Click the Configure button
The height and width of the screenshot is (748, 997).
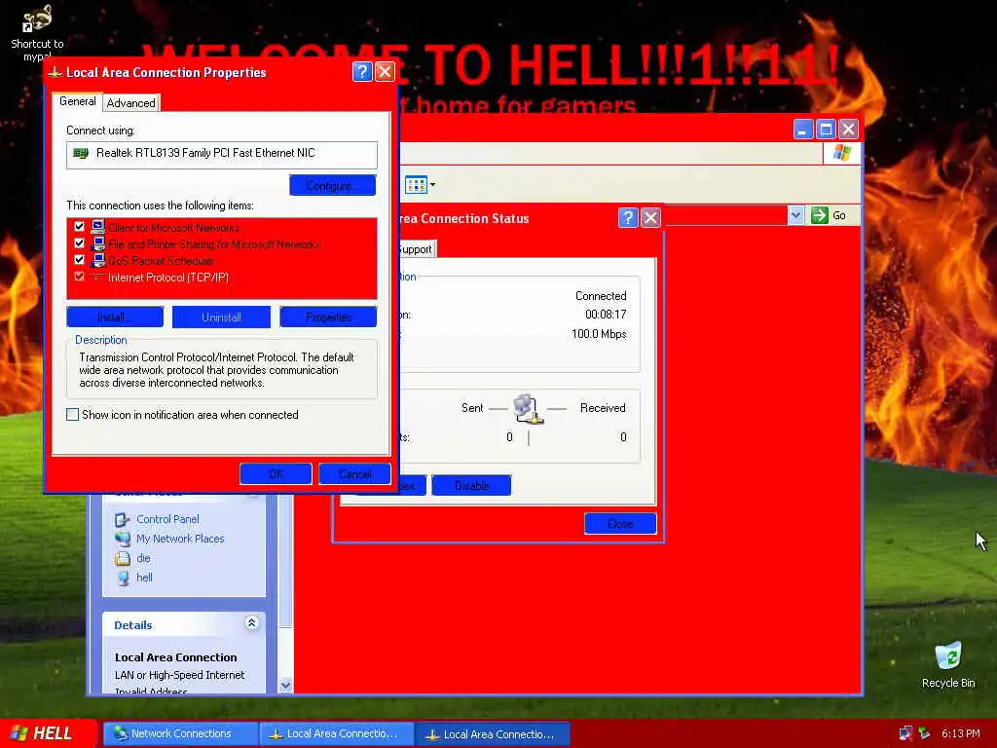click(x=333, y=185)
